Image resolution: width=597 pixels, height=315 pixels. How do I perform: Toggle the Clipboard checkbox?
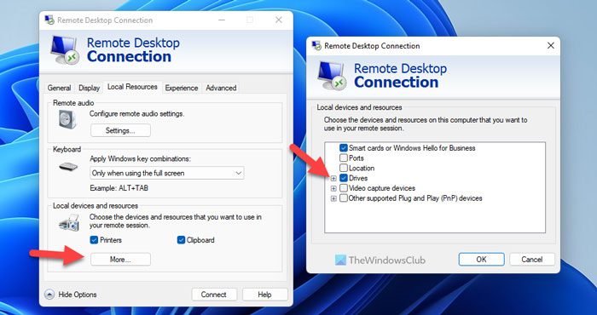click(181, 240)
